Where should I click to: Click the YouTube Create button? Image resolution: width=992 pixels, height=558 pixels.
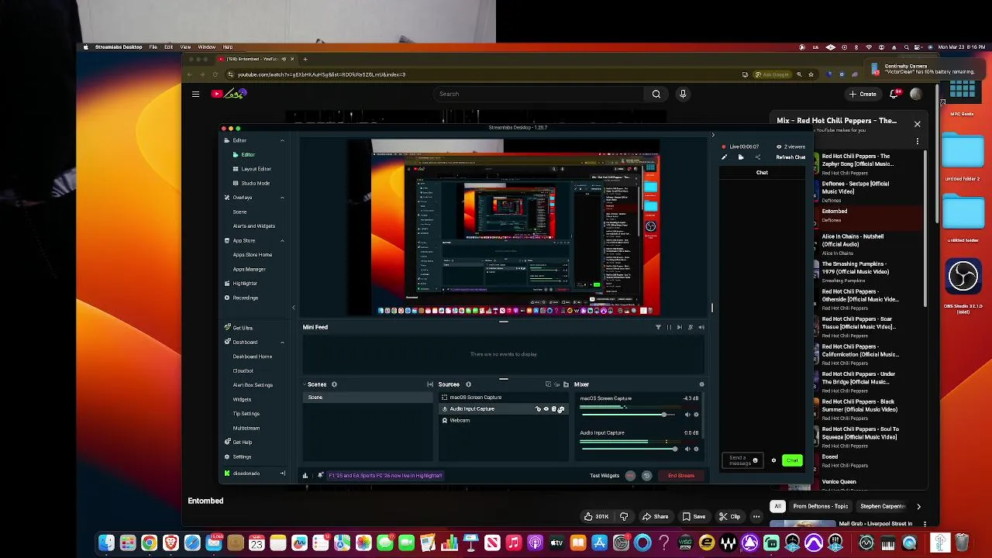863,94
